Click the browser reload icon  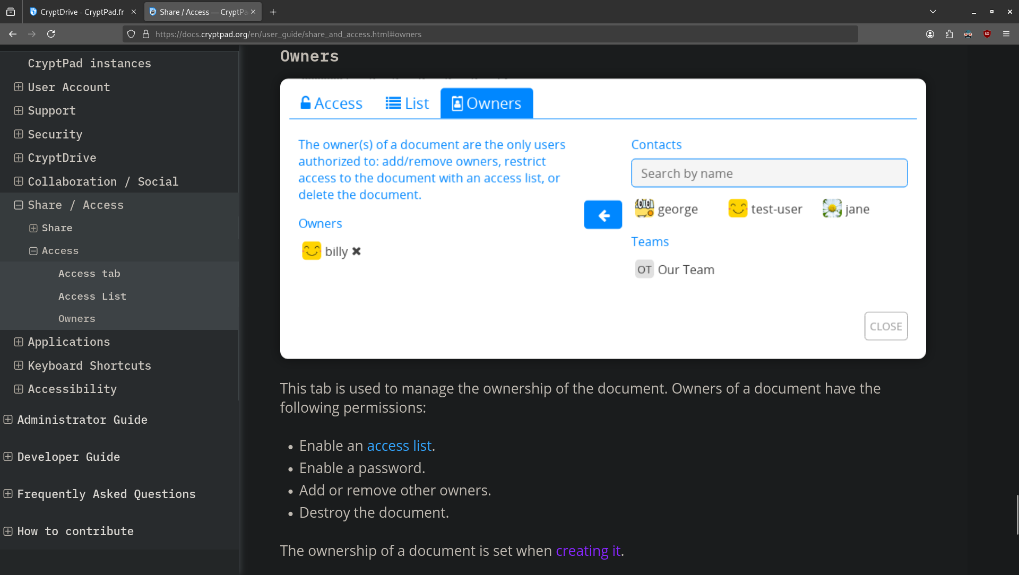point(51,34)
